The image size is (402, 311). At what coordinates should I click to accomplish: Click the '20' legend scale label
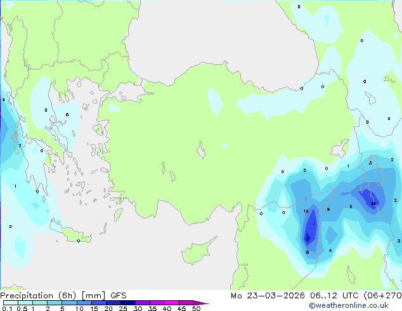(x=108, y=308)
